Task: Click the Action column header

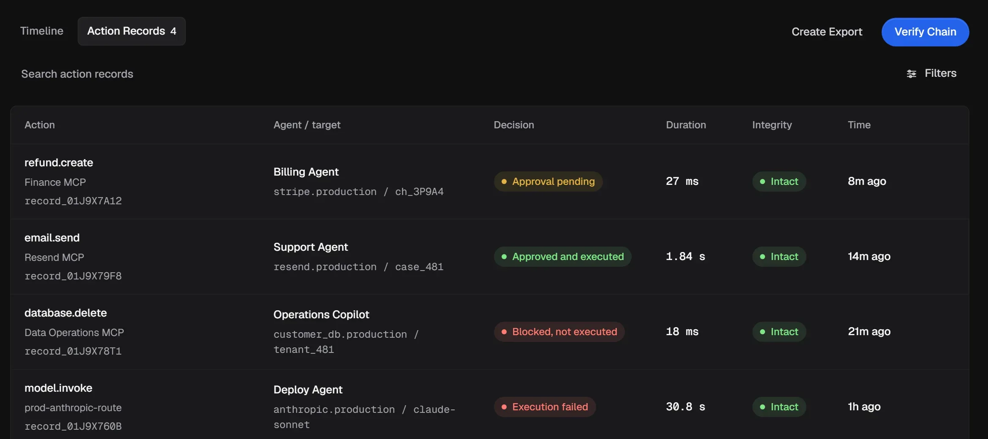Action: (x=40, y=125)
